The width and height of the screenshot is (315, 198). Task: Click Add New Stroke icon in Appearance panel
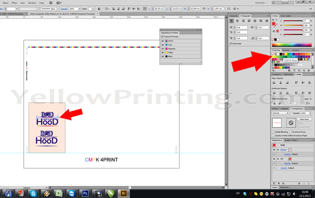[274, 183]
